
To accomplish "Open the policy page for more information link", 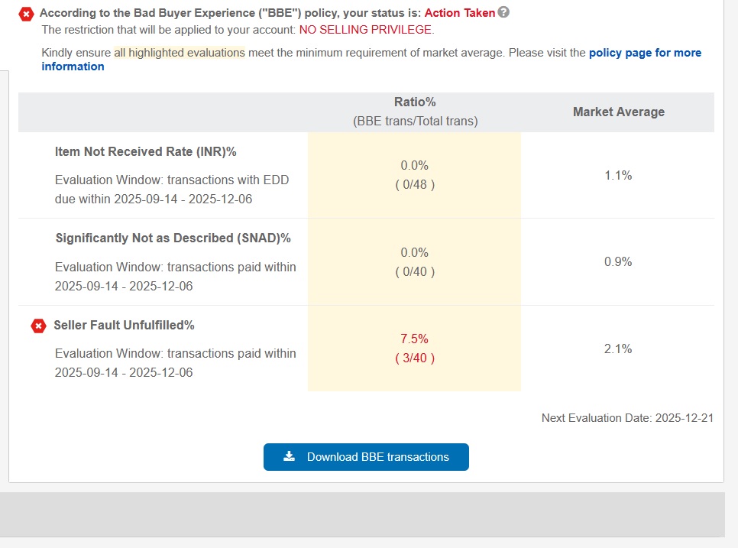I will 371,60.
